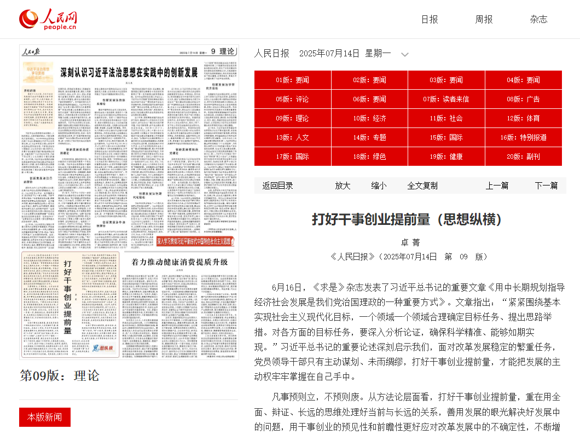Click the 本版新闻 red button

pos(45,417)
